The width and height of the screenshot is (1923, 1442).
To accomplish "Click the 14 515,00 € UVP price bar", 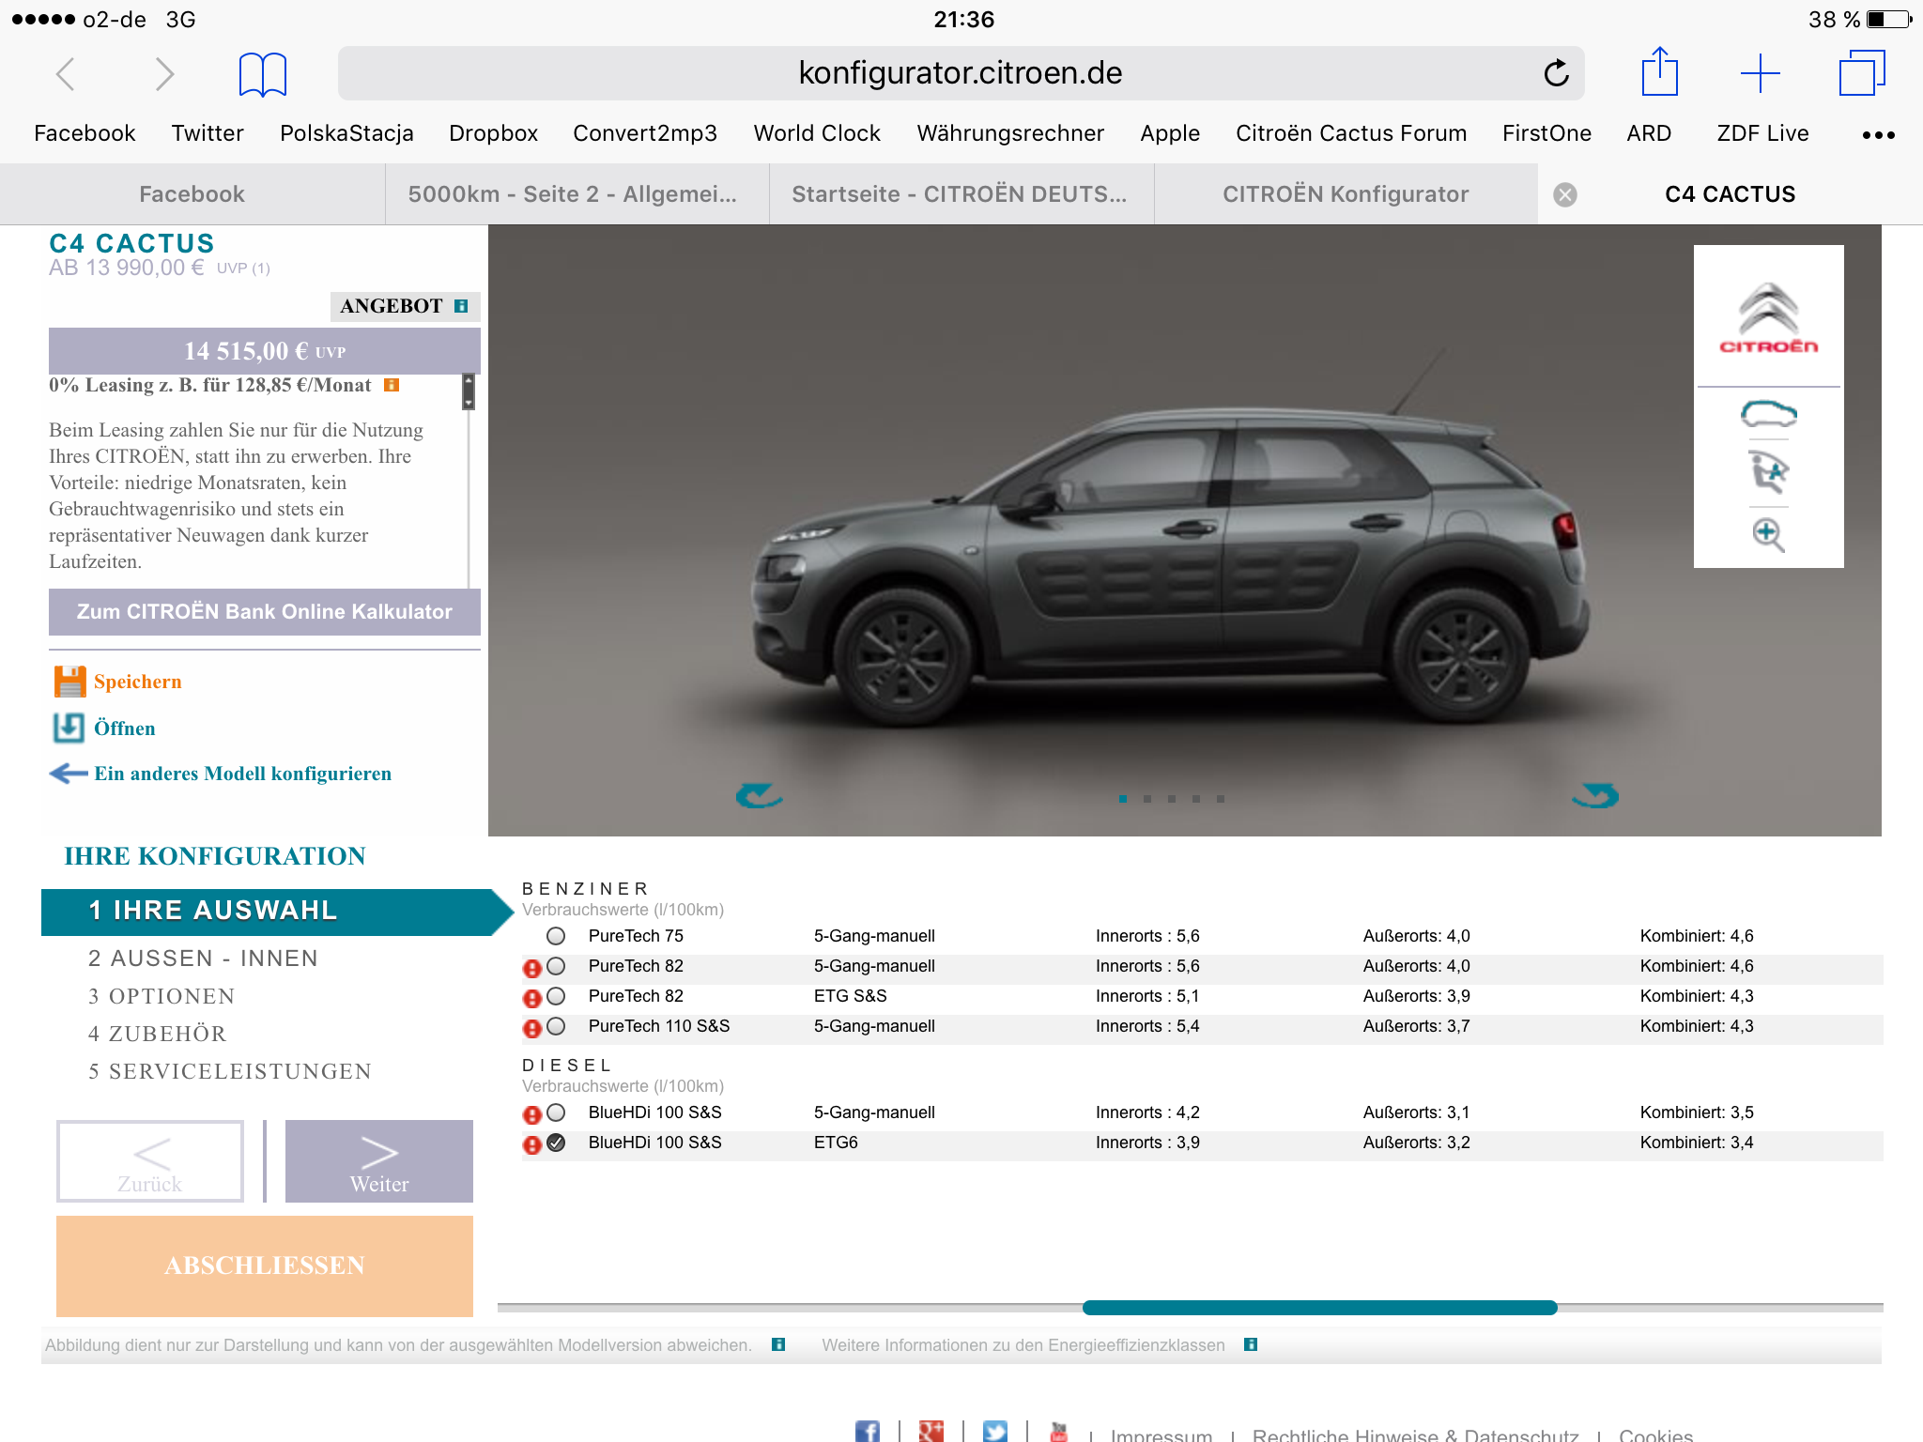I will tap(265, 351).
